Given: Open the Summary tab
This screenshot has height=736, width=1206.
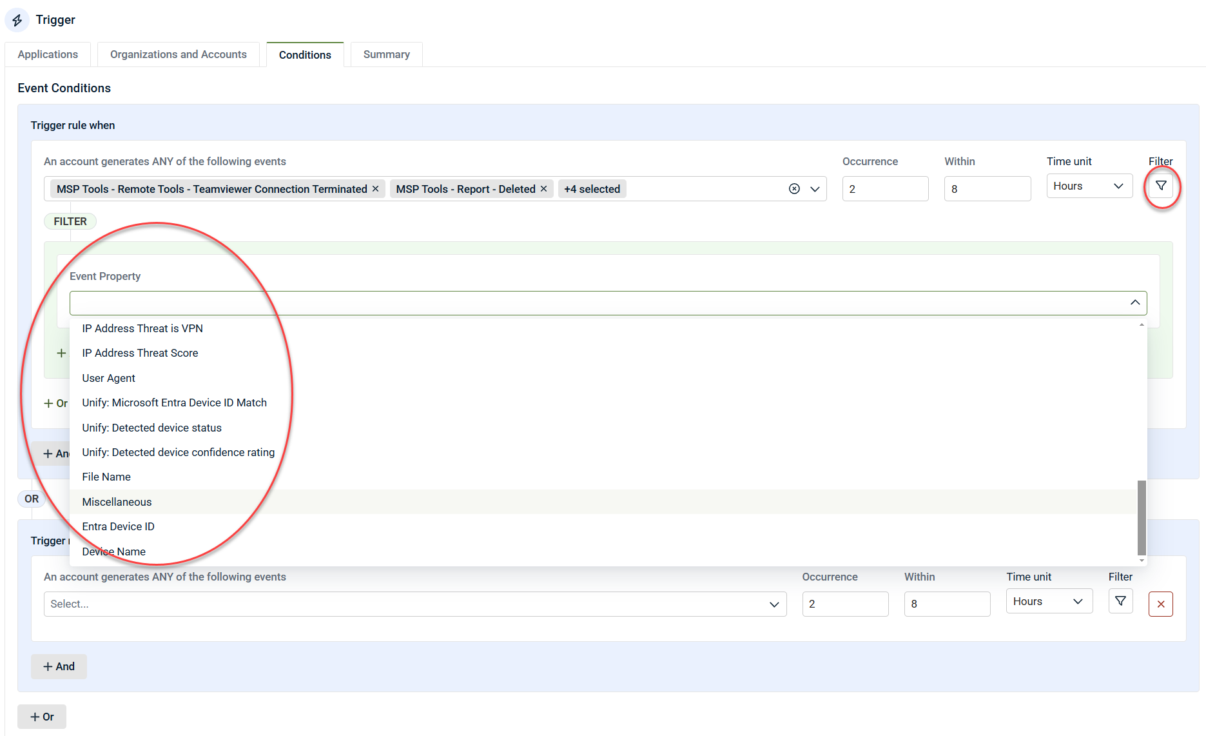Looking at the screenshot, I should 386,55.
